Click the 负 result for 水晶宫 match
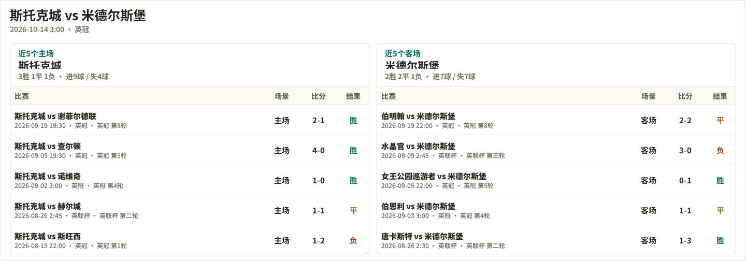This screenshot has height=261, width=746. pyautogui.click(x=720, y=151)
